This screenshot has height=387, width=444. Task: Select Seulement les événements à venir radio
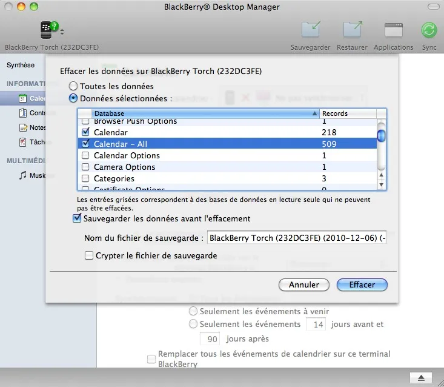click(193, 311)
